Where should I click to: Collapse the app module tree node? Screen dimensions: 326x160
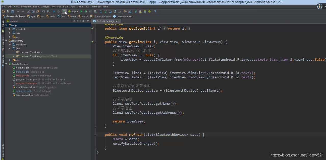(6, 25)
